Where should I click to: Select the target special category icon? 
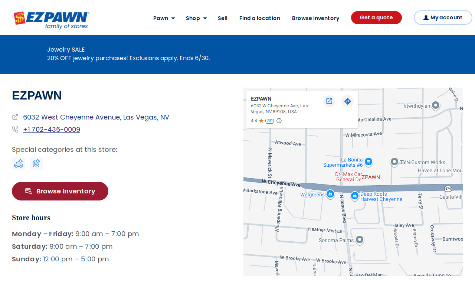point(36,163)
